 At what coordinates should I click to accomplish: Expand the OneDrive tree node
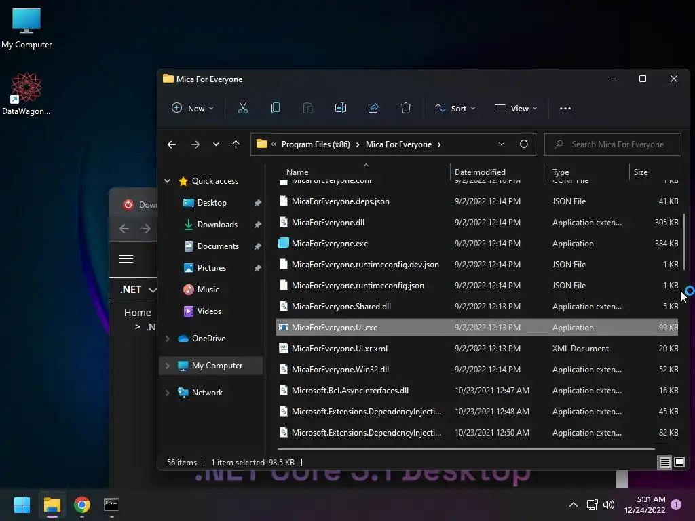coord(168,339)
